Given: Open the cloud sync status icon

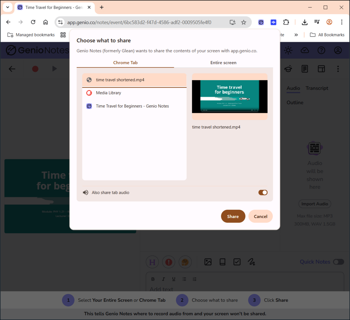Looking at the screenshot, I should point(305,50).
